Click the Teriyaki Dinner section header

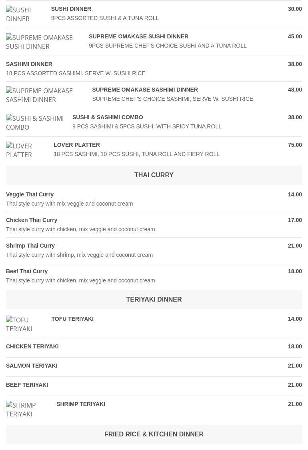coord(154,300)
